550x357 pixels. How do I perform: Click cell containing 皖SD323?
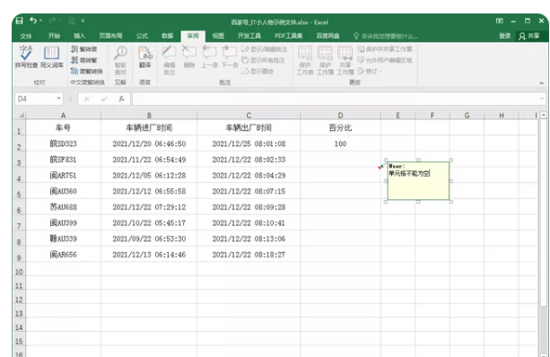tap(63, 144)
